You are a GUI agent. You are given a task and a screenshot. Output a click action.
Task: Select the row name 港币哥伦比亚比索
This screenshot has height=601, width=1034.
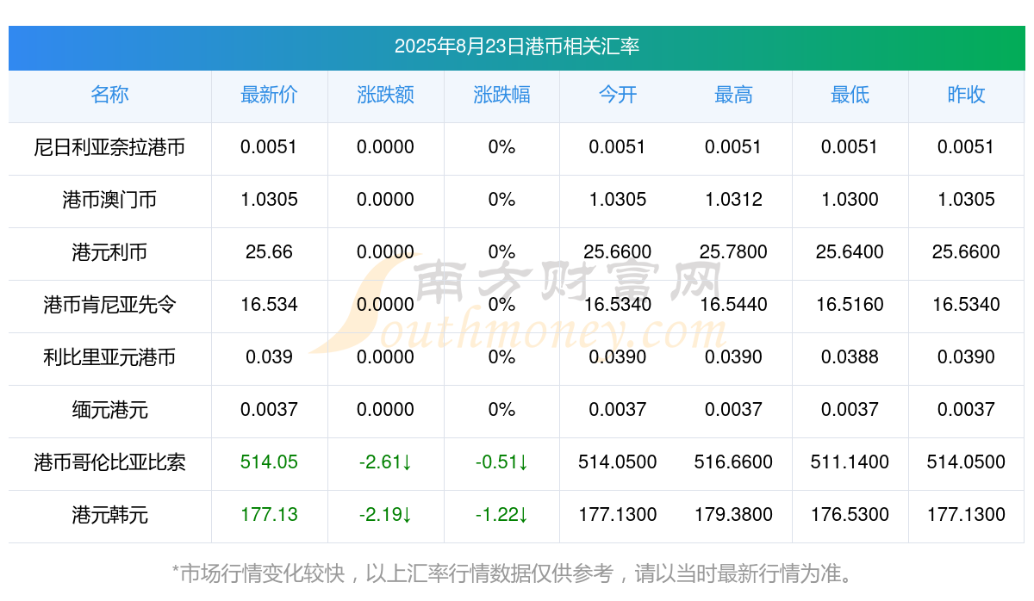(x=109, y=462)
